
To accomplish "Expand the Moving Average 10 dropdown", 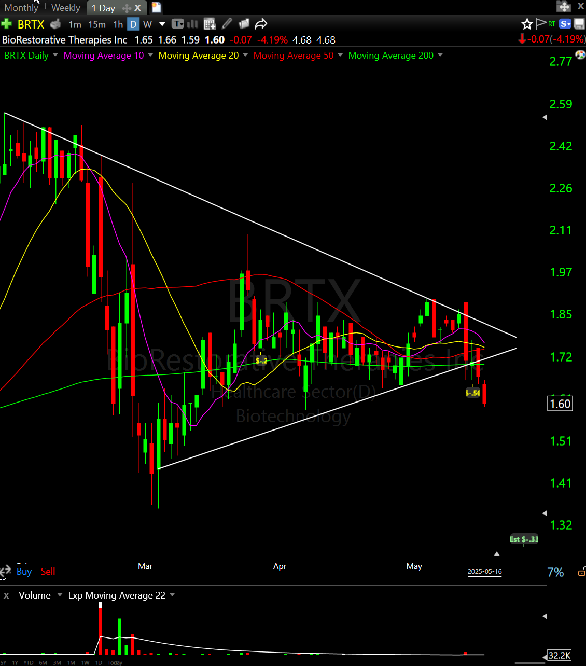I will [x=150, y=55].
